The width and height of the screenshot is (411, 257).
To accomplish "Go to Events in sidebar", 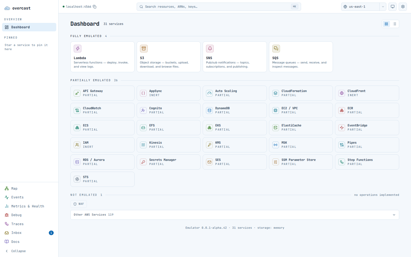I will (29, 197).
